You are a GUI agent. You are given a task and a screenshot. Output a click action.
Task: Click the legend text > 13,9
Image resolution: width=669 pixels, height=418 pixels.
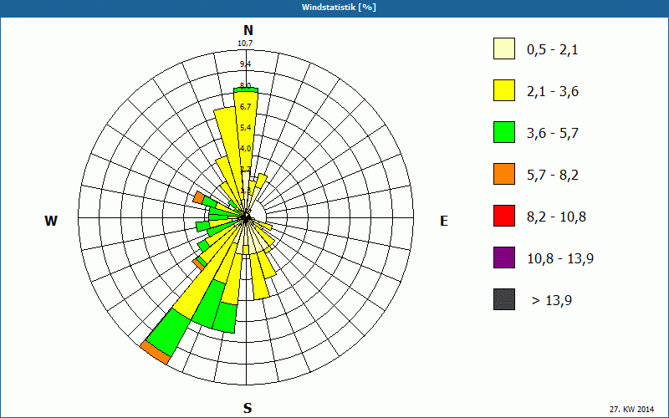pos(552,301)
